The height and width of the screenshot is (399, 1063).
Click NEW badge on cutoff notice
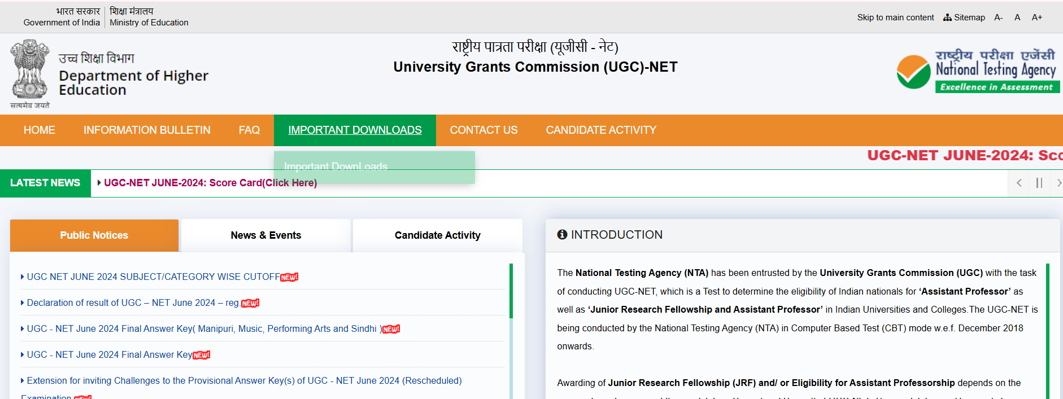pos(289,277)
